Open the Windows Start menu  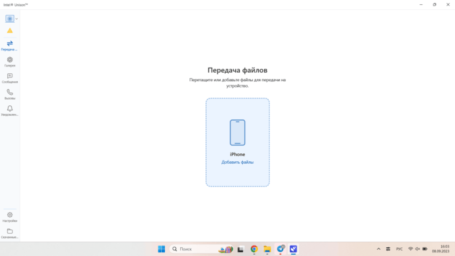pos(161,249)
